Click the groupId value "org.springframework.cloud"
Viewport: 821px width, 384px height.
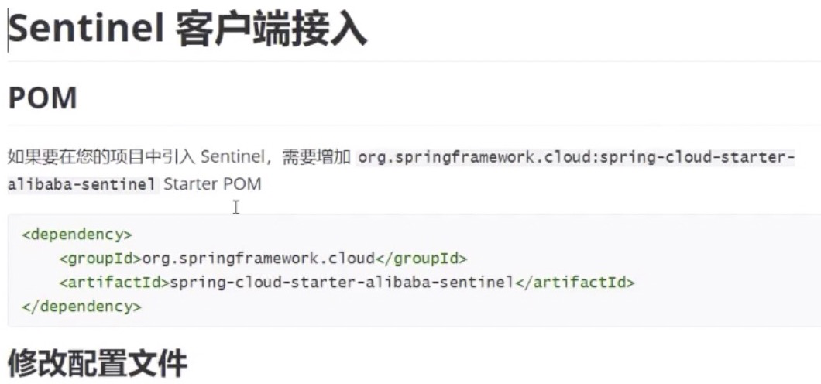pos(259,259)
